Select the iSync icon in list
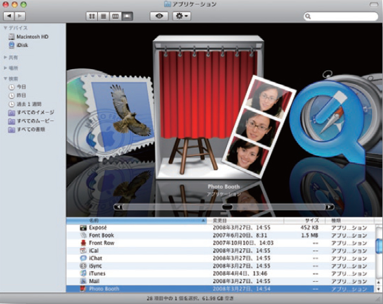 click(84, 266)
